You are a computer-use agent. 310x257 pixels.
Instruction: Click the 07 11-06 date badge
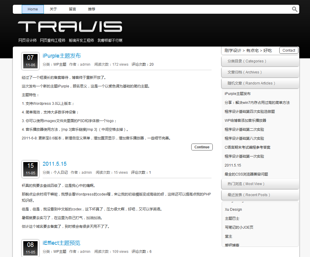30,61
